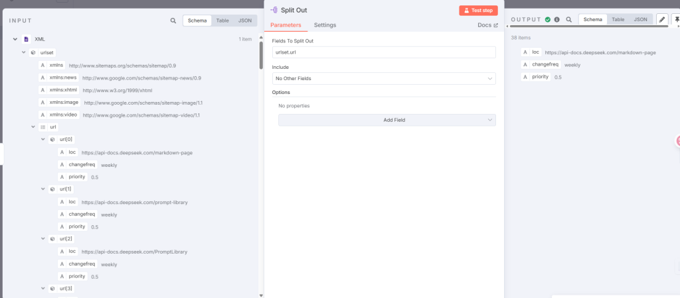Click the Fields To Split Out input field
The width and height of the screenshot is (680, 298).
pyautogui.click(x=384, y=53)
